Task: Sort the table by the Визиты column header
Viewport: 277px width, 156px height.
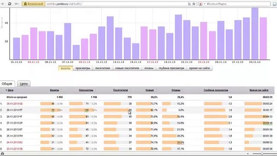Action: point(55,90)
